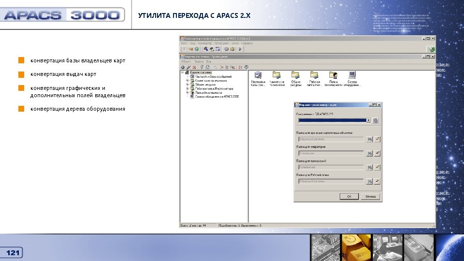The width and height of the screenshot is (464, 261).
Task: Click the Папка для операторов input field
Action: (331, 153)
